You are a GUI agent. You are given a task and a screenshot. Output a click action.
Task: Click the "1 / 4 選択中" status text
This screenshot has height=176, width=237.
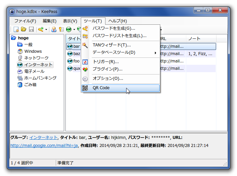point(22,163)
